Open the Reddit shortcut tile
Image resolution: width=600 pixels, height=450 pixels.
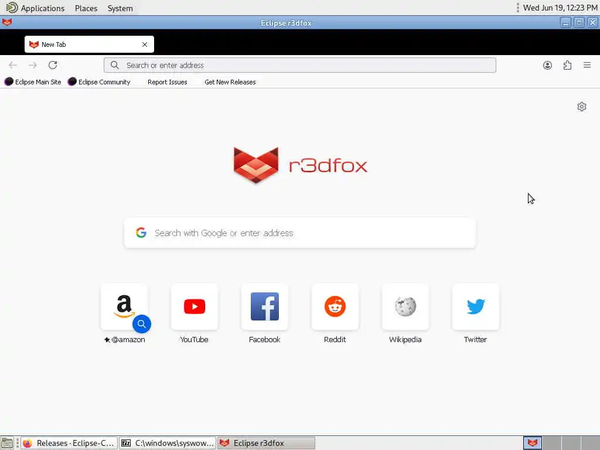click(335, 306)
